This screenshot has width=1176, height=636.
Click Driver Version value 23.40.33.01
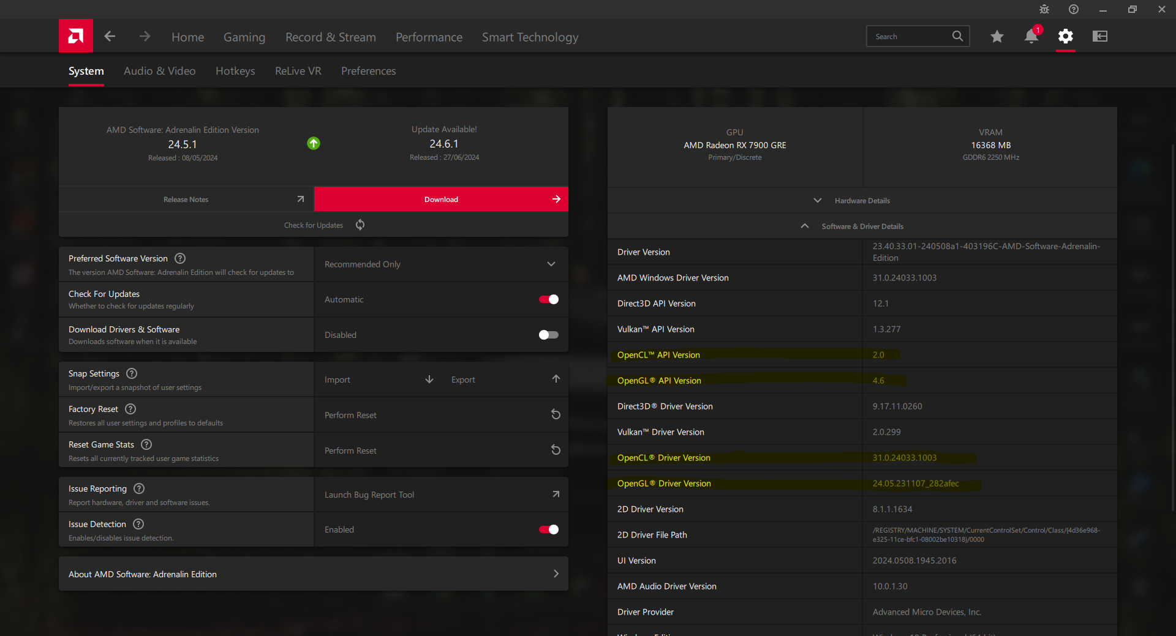point(986,252)
